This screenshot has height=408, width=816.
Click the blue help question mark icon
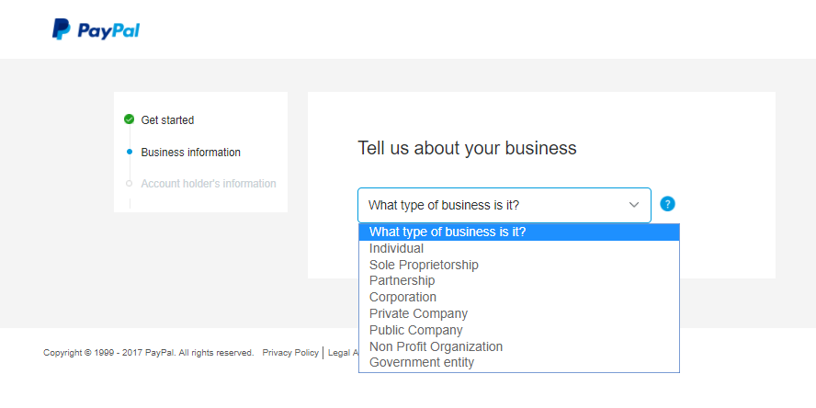pos(667,204)
